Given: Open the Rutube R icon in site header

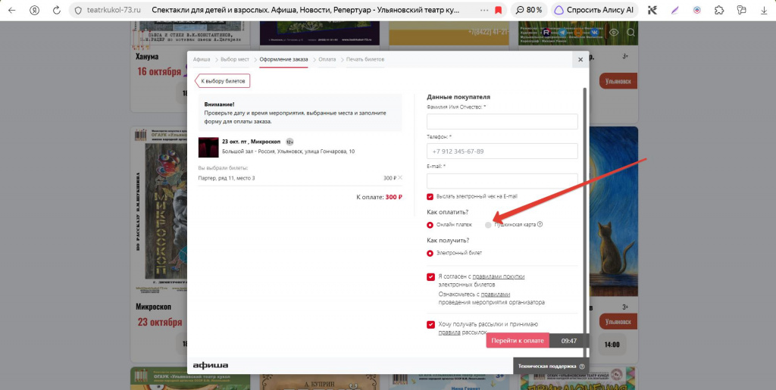Looking at the screenshot, I should tap(547, 32).
